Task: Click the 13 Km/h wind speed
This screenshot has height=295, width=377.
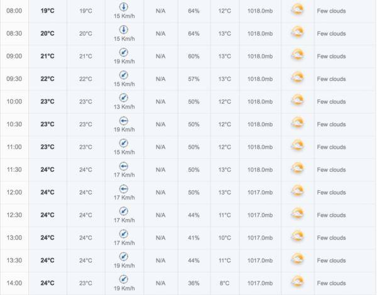Action: (x=124, y=107)
